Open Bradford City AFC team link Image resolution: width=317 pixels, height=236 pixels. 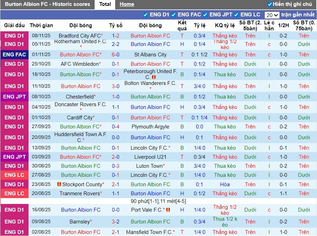pos(80,36)
